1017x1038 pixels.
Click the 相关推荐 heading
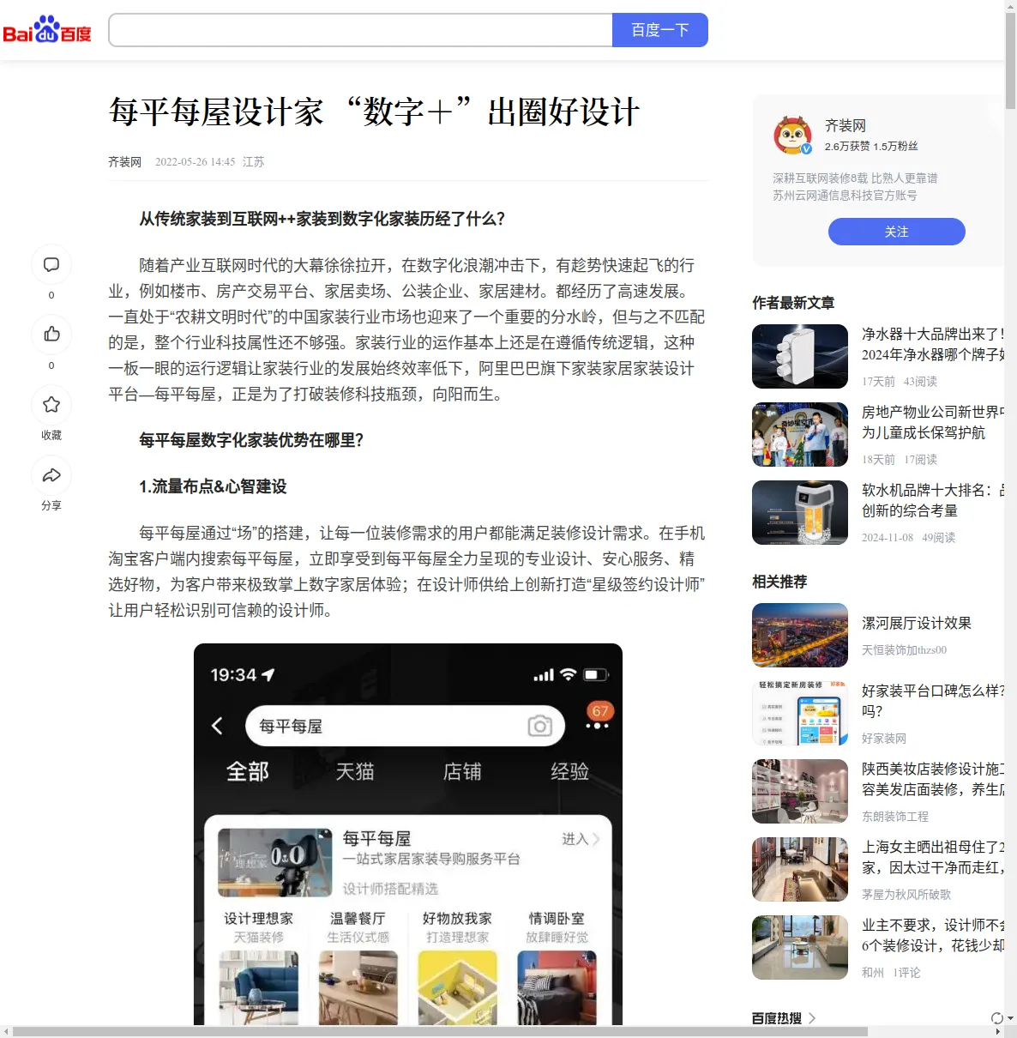click(779, 582)
